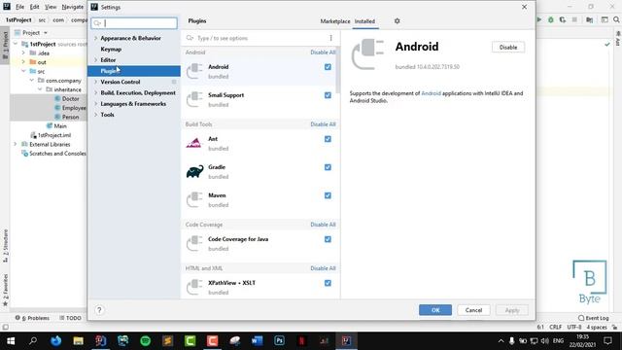The width and height of the screenshot is (622, 350).
Task: Toggle the Maven plugin checkbox
Action: click(x=328, y=195)
